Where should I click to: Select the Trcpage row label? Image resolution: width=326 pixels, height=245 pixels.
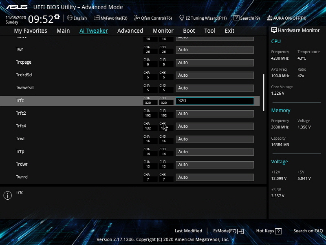[24, 62]
